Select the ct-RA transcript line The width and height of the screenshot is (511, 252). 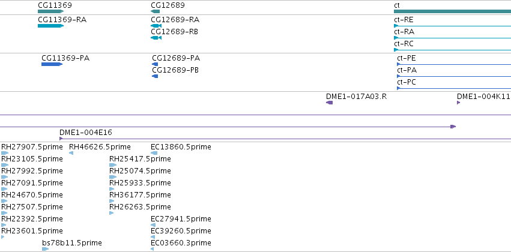tap(452, 38)
